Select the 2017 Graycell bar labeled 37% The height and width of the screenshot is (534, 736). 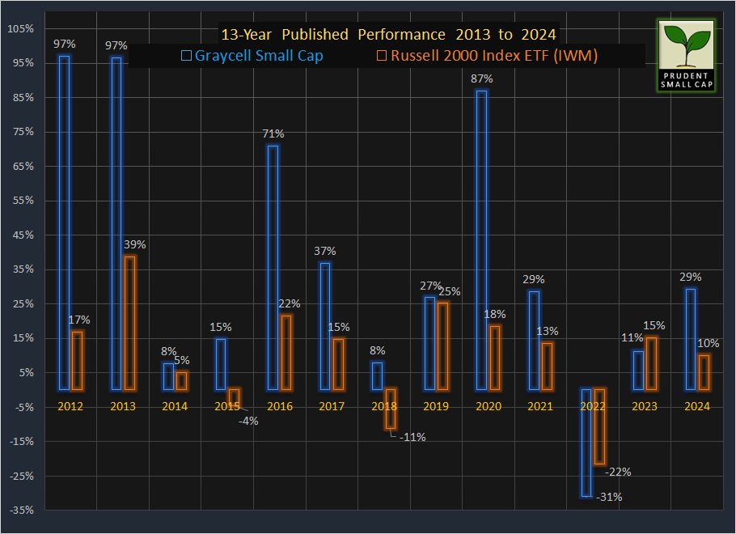(x=325, y=326)
